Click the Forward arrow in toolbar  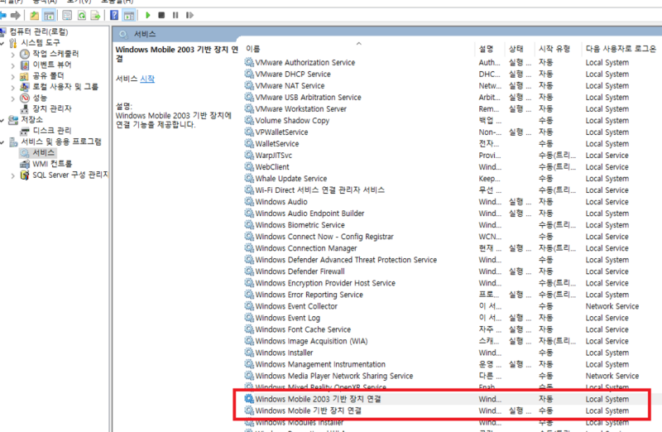click(16, 16)
